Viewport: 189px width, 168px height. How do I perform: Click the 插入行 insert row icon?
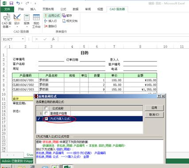tap(46, 21)
